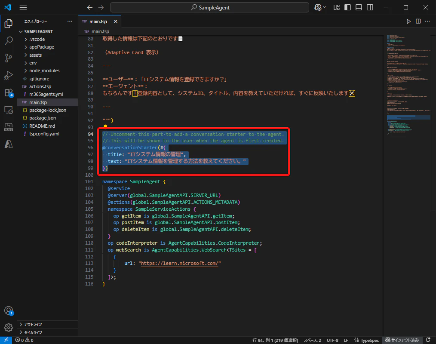The height and width of the screenshot is (344, 436).
Task: Open the hamburger application menu
Action: (23, 7)
